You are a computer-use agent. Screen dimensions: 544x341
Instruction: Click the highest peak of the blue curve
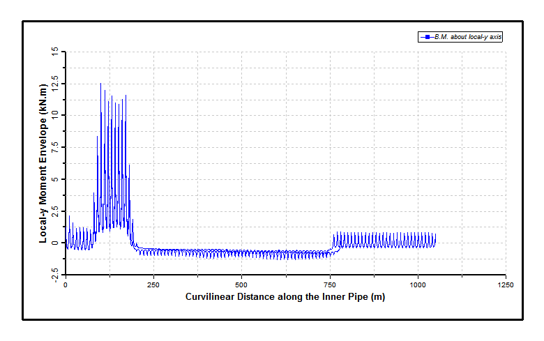[100, 84]
